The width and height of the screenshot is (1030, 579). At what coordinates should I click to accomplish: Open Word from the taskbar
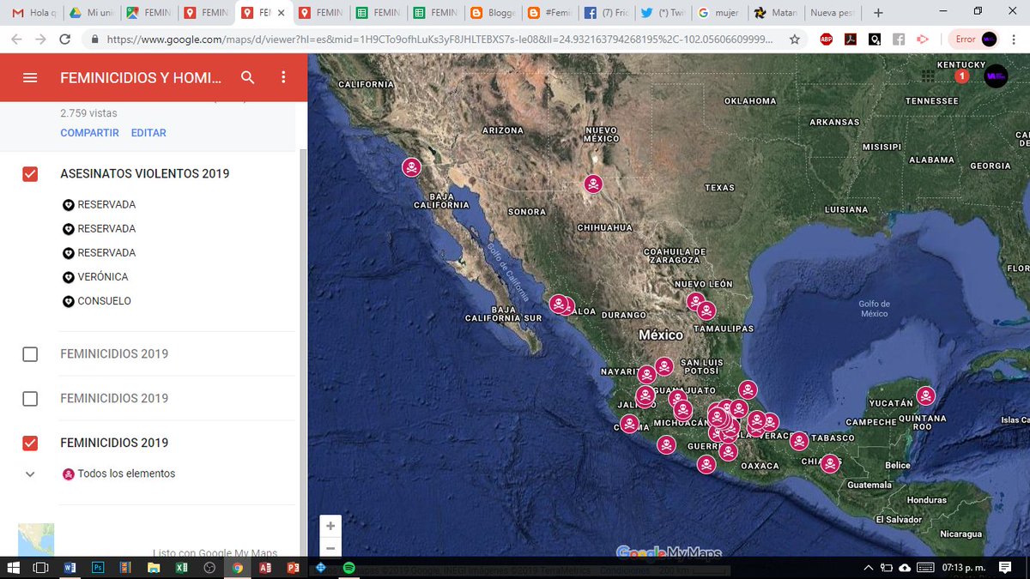coord(70,568)
